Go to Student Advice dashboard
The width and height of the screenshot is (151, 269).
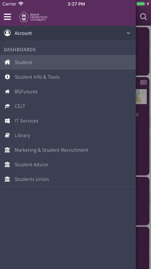(68, 165)
